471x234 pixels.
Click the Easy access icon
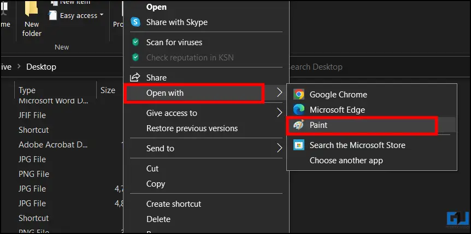[53, 15]
